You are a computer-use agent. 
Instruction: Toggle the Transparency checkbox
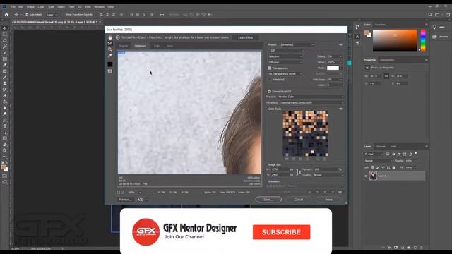(x=270, y=68)
